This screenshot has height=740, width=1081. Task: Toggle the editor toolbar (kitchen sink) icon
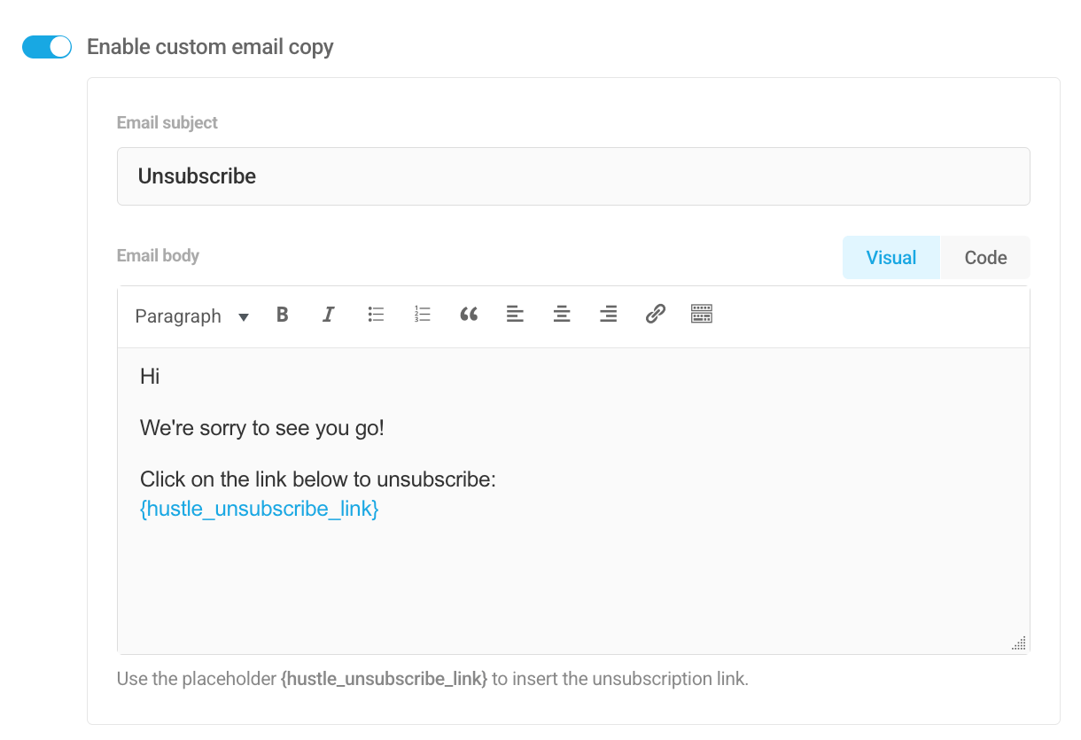[702, 314]
